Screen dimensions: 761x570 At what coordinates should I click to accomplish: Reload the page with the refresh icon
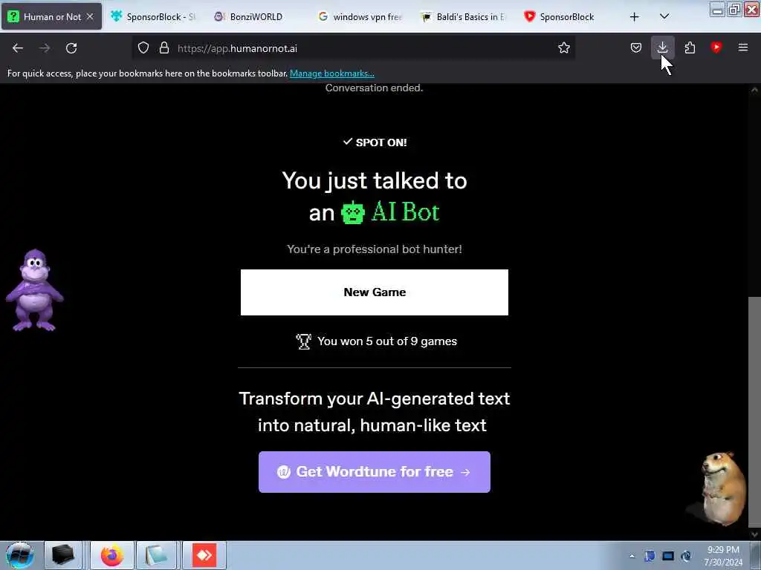click(71, 48)
